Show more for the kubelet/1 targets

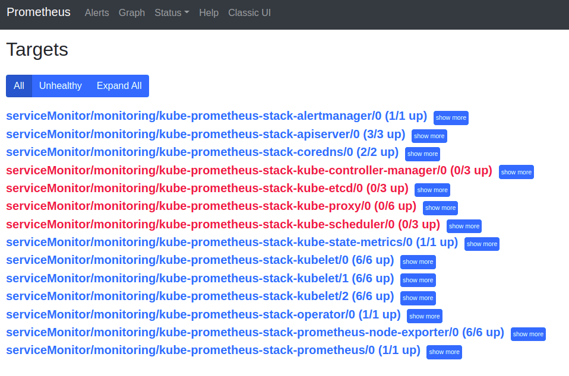point(418,280)
